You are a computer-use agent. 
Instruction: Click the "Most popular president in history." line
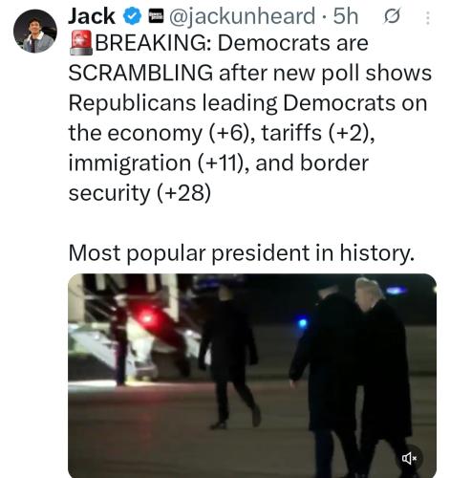click(242, 253)
